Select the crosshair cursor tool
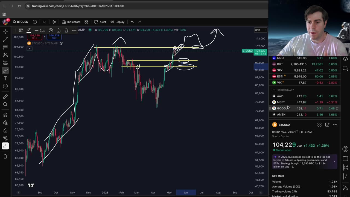This screenshot has width=350, height=197. (x=5, y=32)
